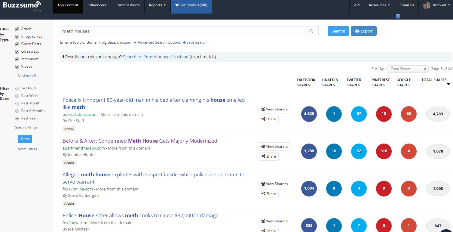
Task: Click Pinterest shares bubble showing 13
Action: tap(384, 114)
